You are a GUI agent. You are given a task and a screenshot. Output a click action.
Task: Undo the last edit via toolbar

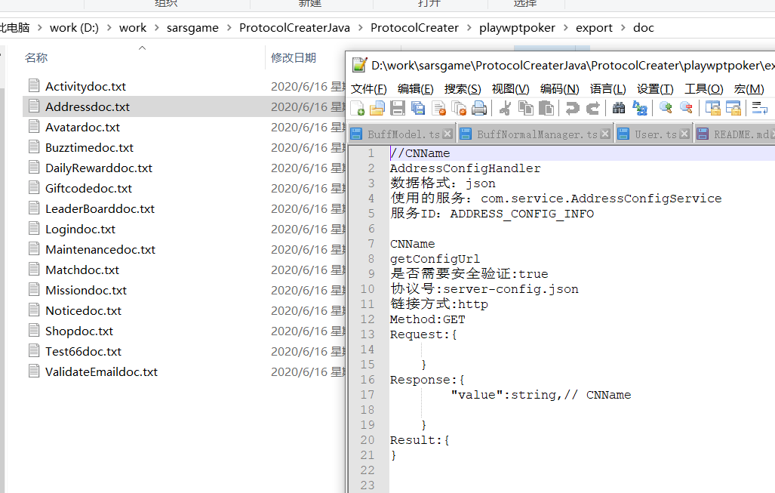[x=572, y=108]
